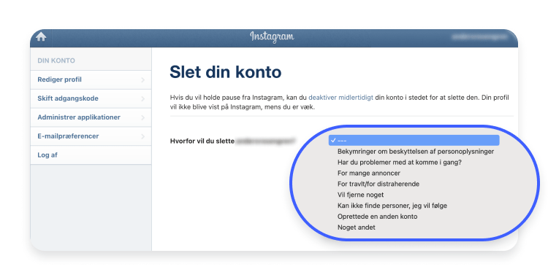Choose Oprettede en anden konto option
548x280 pixels.
pyautogui.click(x=377, y=216)
